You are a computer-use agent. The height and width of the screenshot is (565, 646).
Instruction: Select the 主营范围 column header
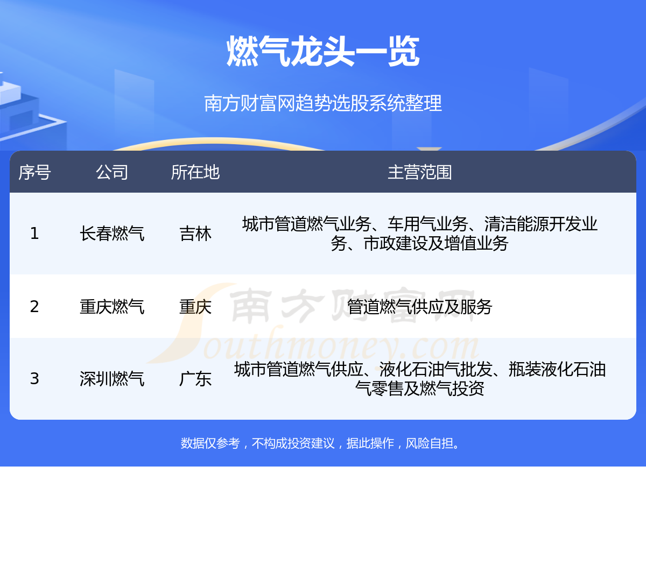coord(420,172)
